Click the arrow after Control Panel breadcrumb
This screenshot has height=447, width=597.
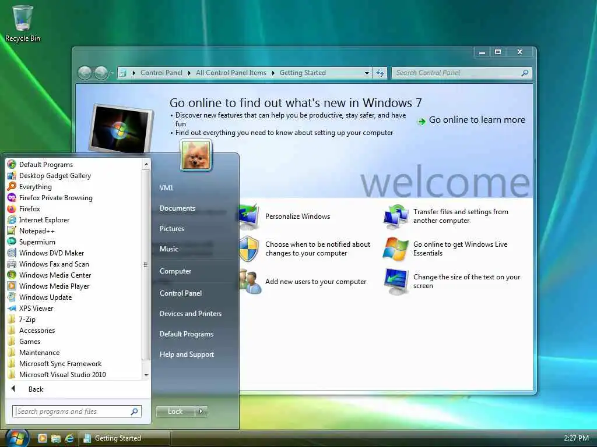tap(189, 73)
